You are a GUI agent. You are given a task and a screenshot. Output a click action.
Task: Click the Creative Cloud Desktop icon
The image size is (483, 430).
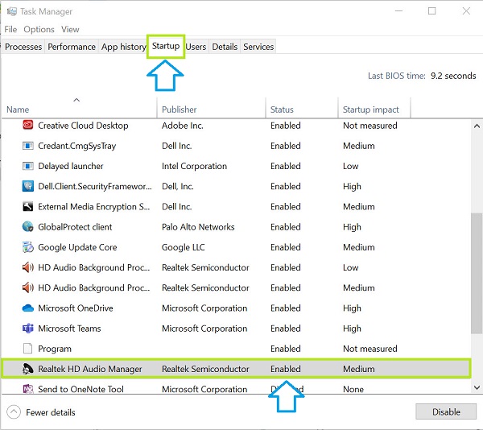(x=28, y=126)
